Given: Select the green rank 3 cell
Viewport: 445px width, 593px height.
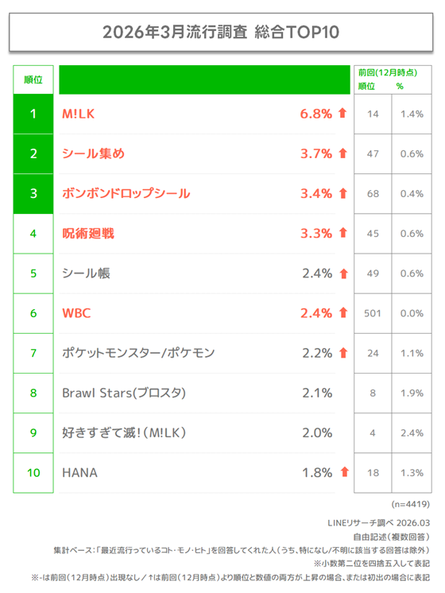Looking at the screenshot, I should coord(33,194).
